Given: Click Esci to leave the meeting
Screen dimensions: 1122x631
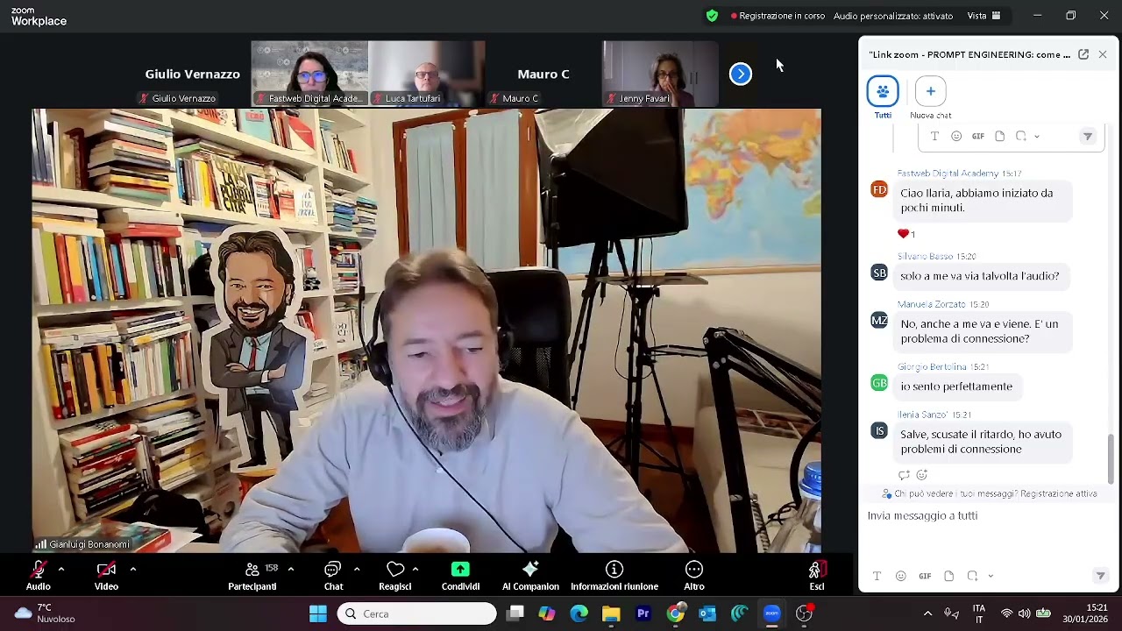Looking at the screenshot, I should pyautogui.click(x=816, y=576).
